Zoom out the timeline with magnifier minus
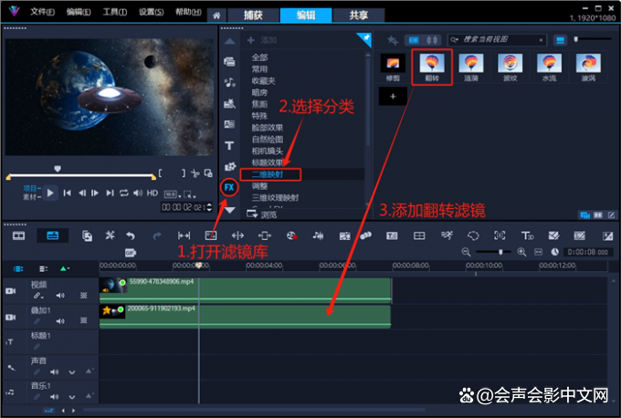Viewport: 621px width, 418px height. pos(466,252)
